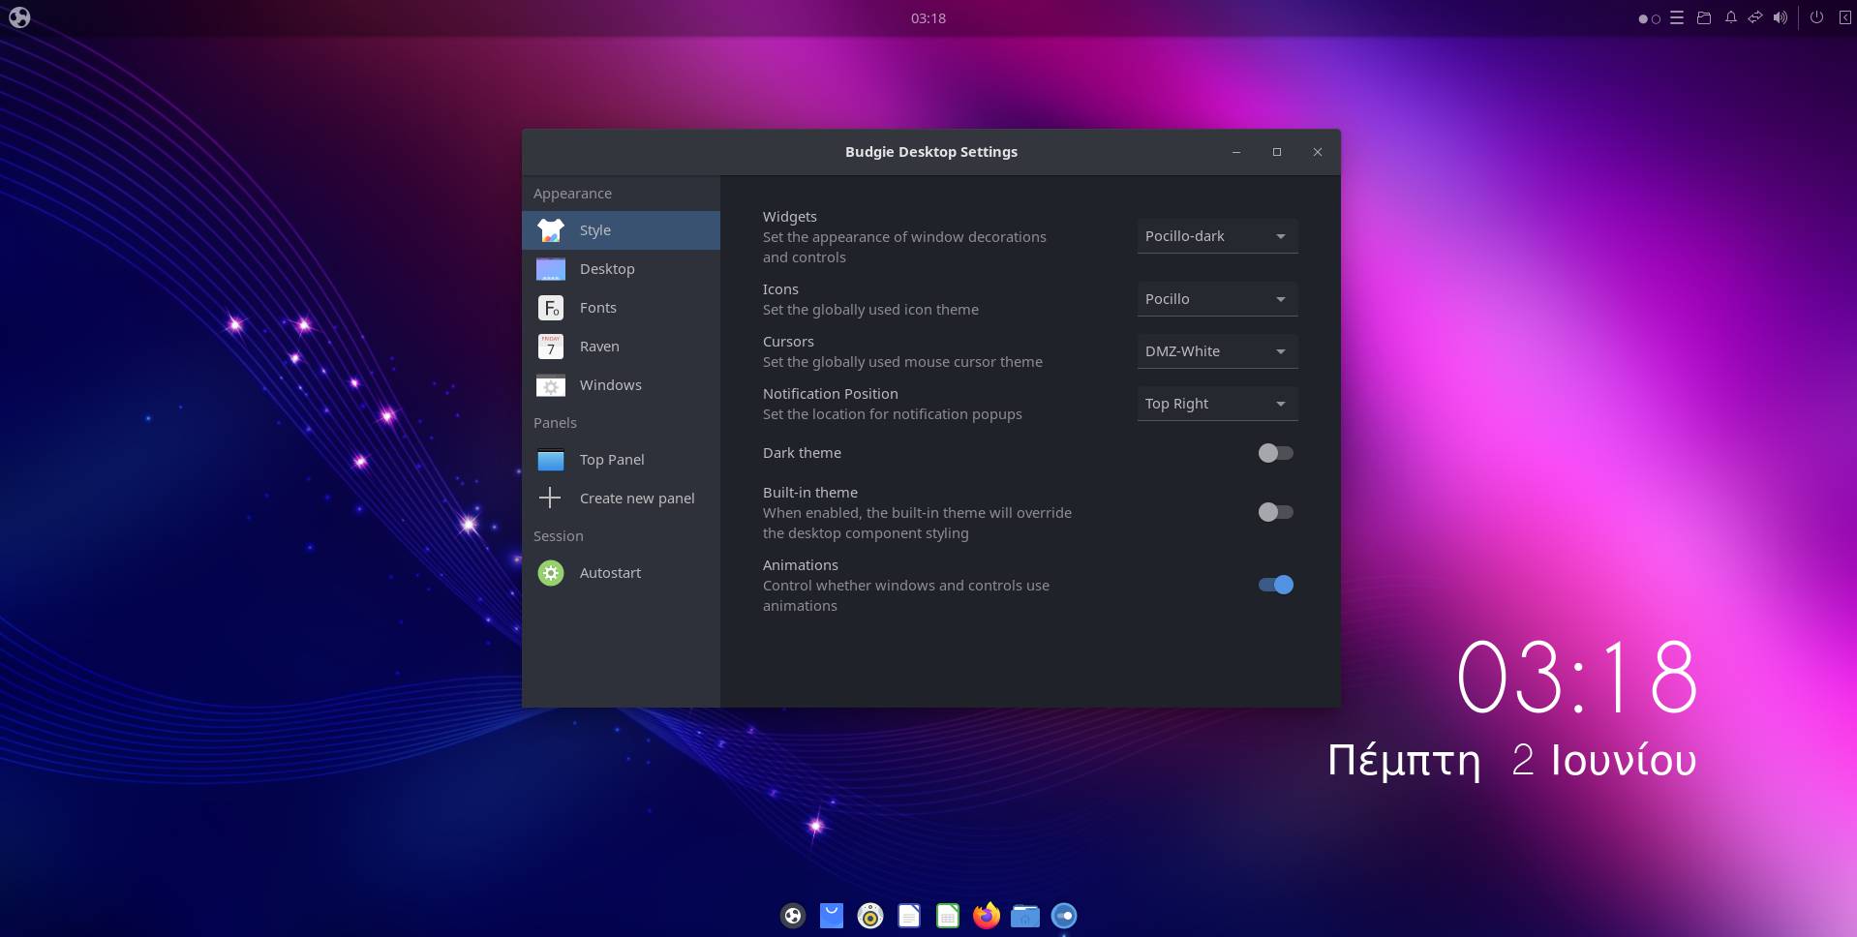Viewport: 1857px width, 937px height.
Task: Open the Widgets theme dropdown
Action: [x=1216, y=235]
